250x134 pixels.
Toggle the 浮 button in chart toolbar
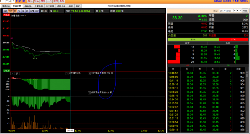(23, 11)
